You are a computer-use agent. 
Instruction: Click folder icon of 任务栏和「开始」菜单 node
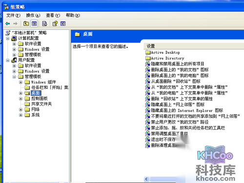(27, 87)
